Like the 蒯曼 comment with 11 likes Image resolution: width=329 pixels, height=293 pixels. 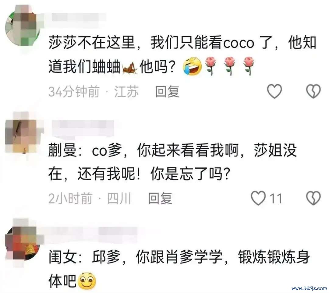[258, 198]
